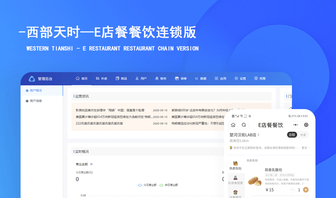Open the 蒜香乳酪包 product title
The image size is (336, 198).
273,170
